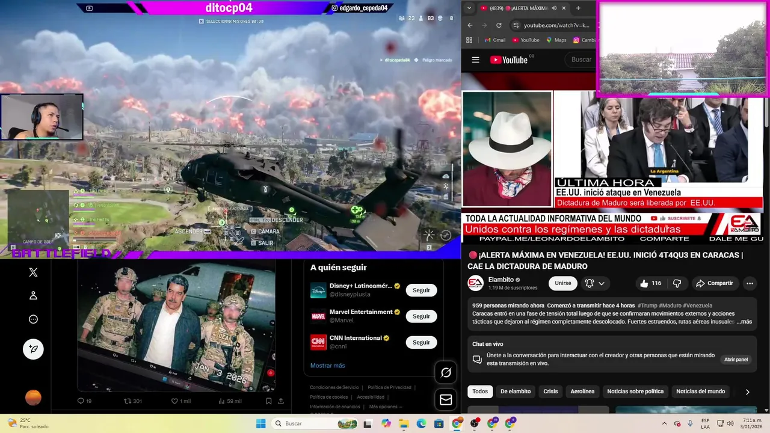Open the X account avatar menu
770x433 pixels.
coord(33,398)
